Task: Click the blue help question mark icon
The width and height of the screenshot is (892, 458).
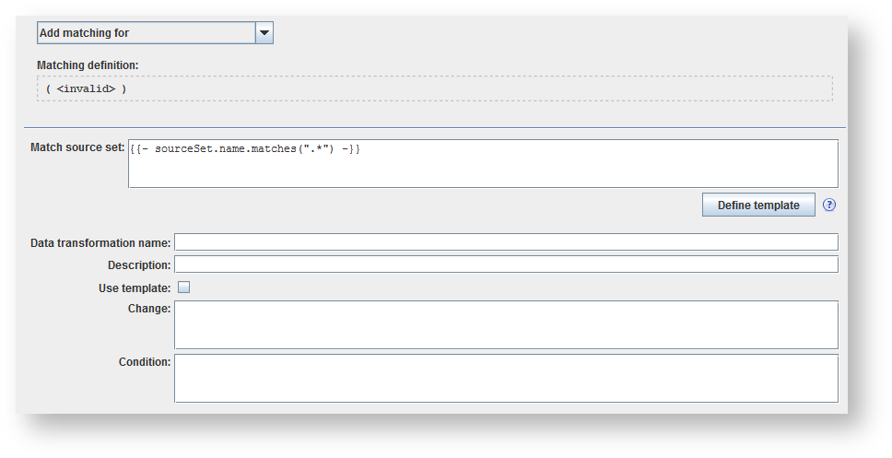Action: coord(829,205)
